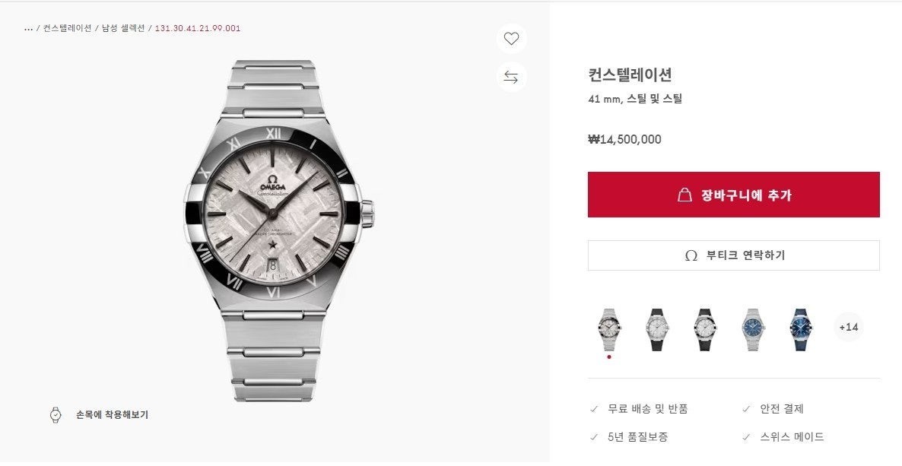
Task: Click the Omega logo boutique contact icon
Action: [691, 255]
